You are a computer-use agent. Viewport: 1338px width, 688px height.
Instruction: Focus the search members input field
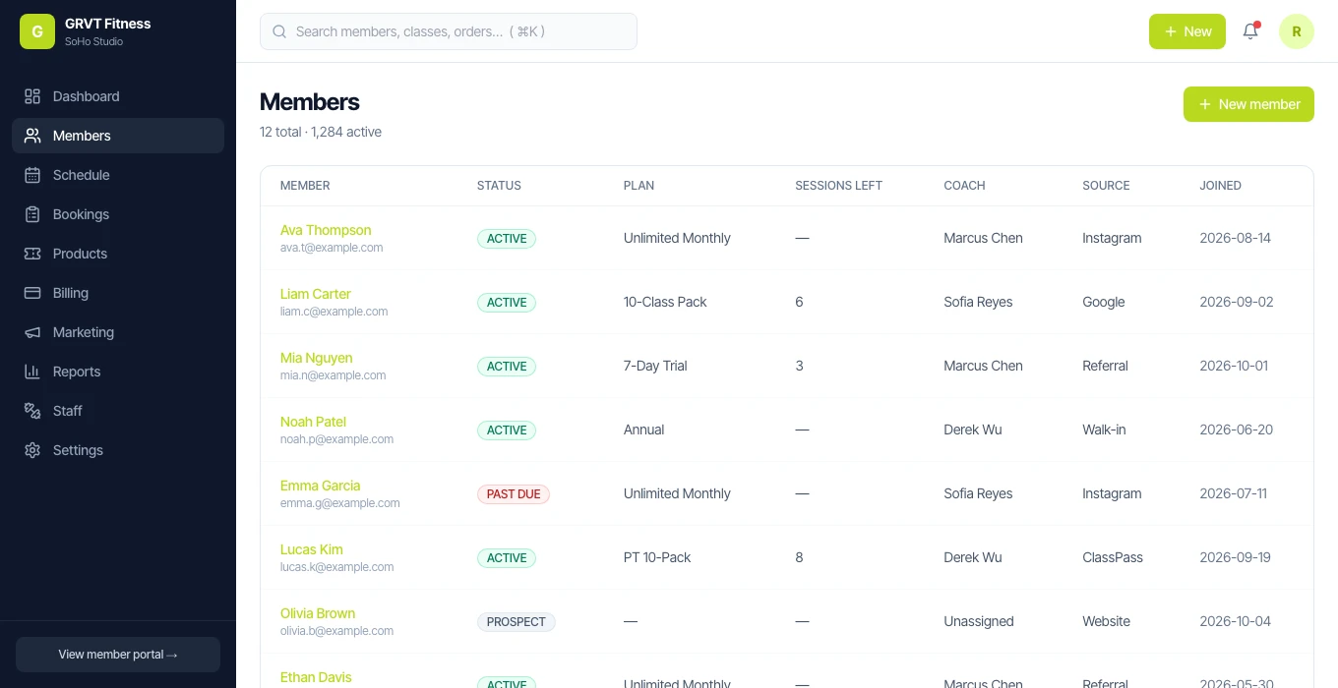click(x=449, y=31)
